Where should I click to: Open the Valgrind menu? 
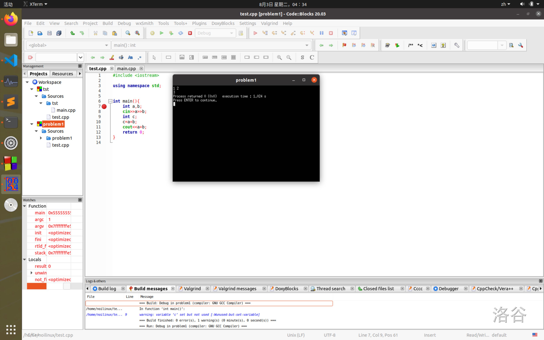269,23
